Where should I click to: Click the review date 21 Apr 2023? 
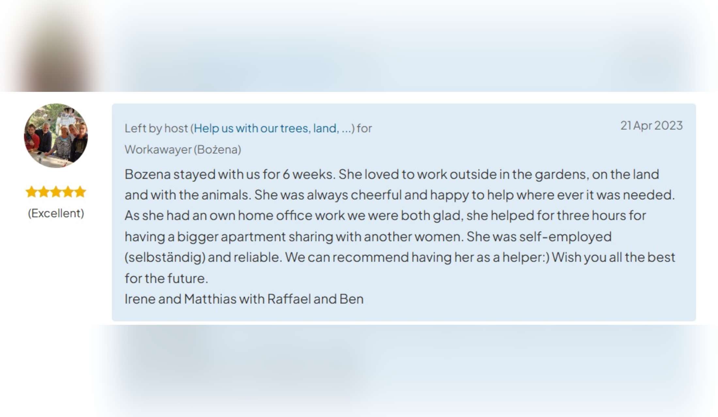coord(651,126)
